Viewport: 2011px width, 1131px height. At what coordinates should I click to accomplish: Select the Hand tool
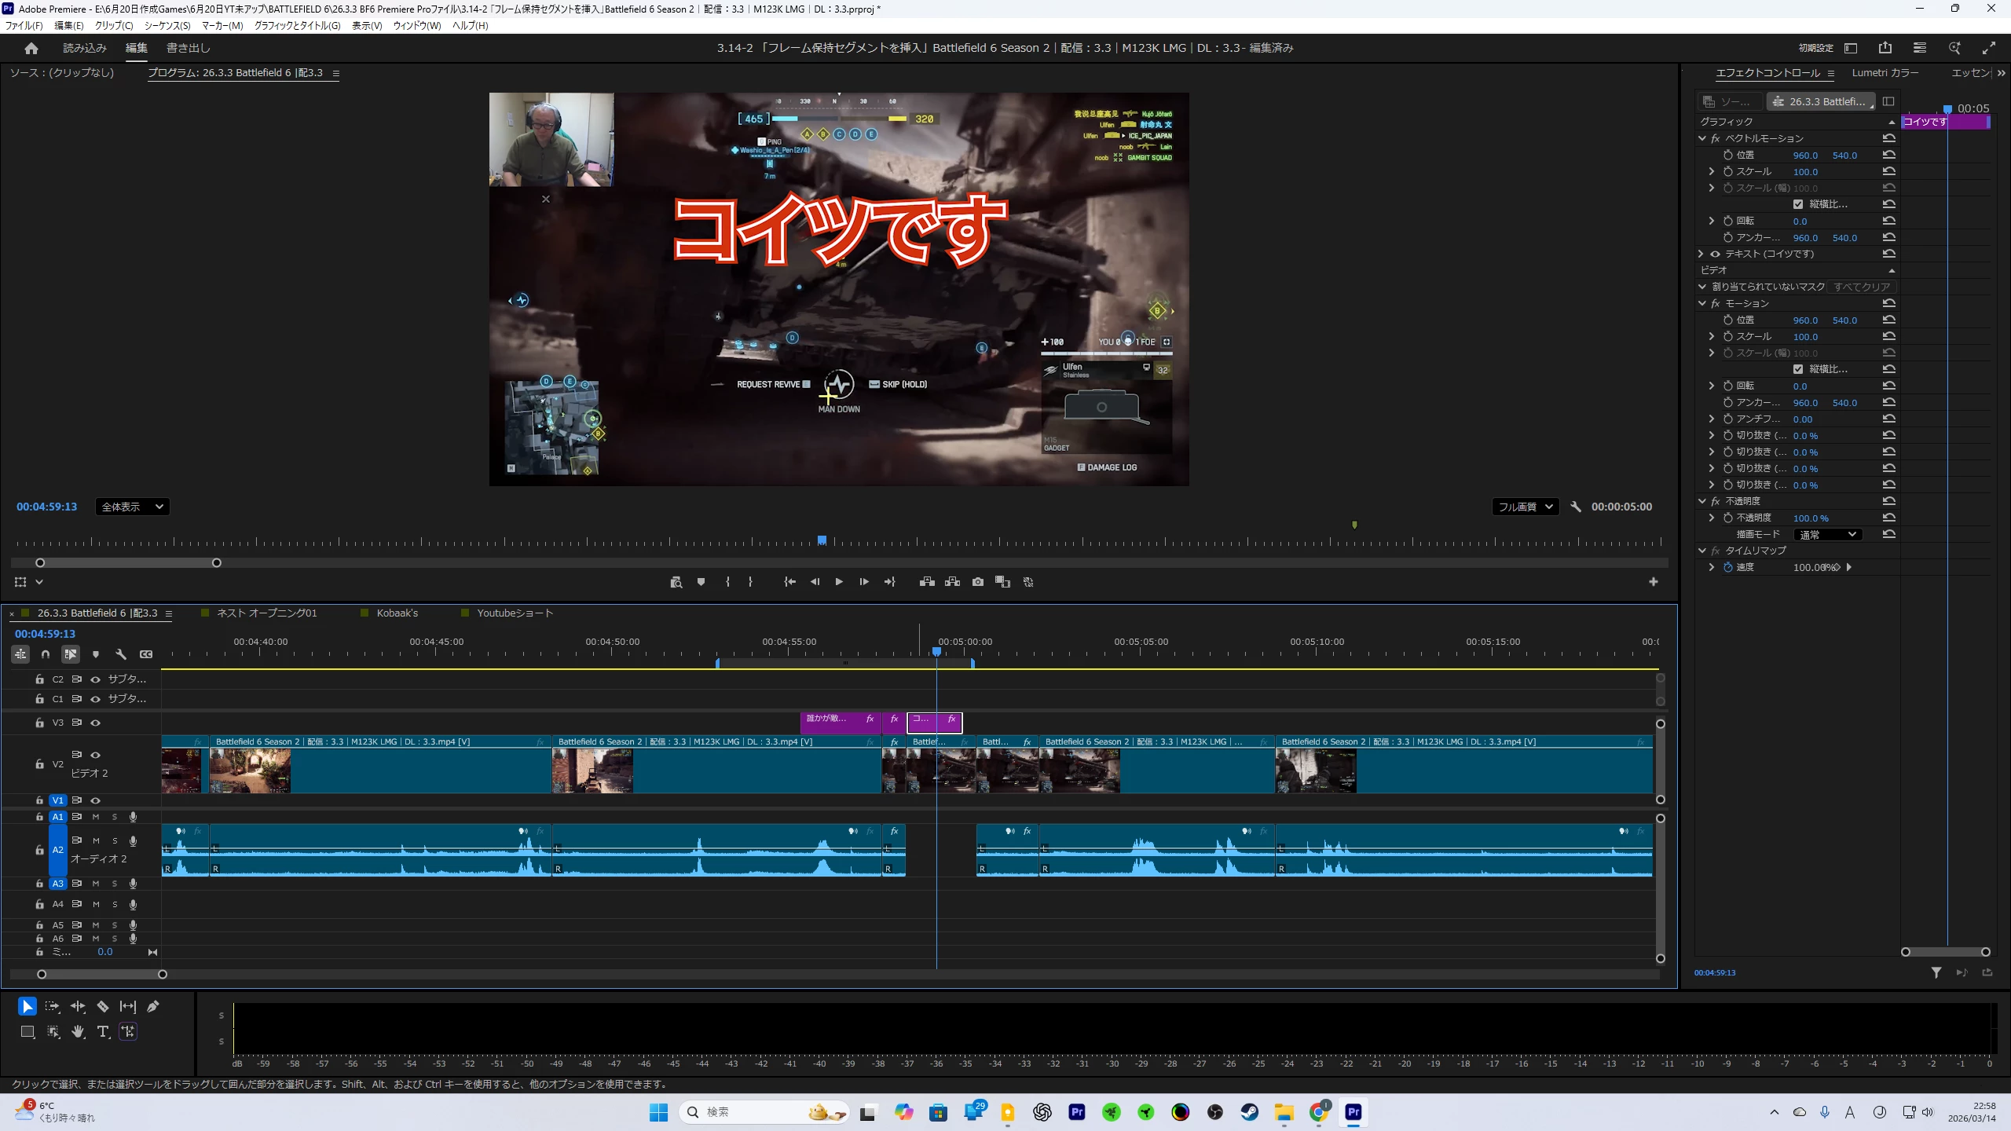click(x=78, y=1031)
